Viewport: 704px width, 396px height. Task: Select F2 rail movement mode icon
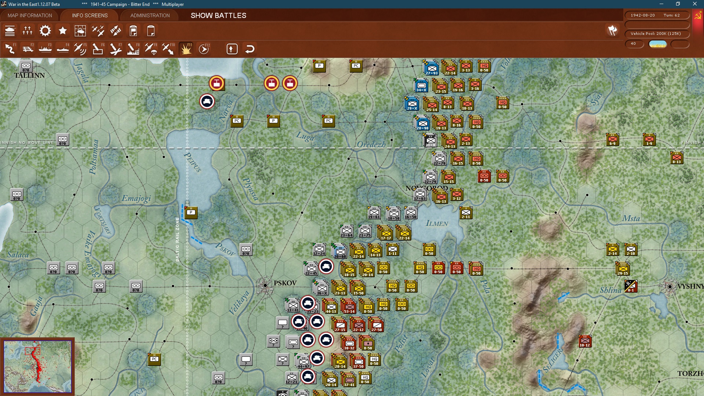point(27,49)
